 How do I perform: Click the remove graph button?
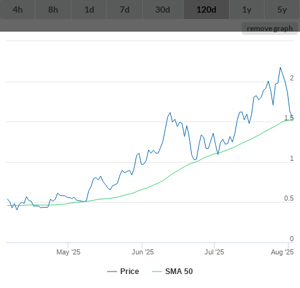click(270, 28)
